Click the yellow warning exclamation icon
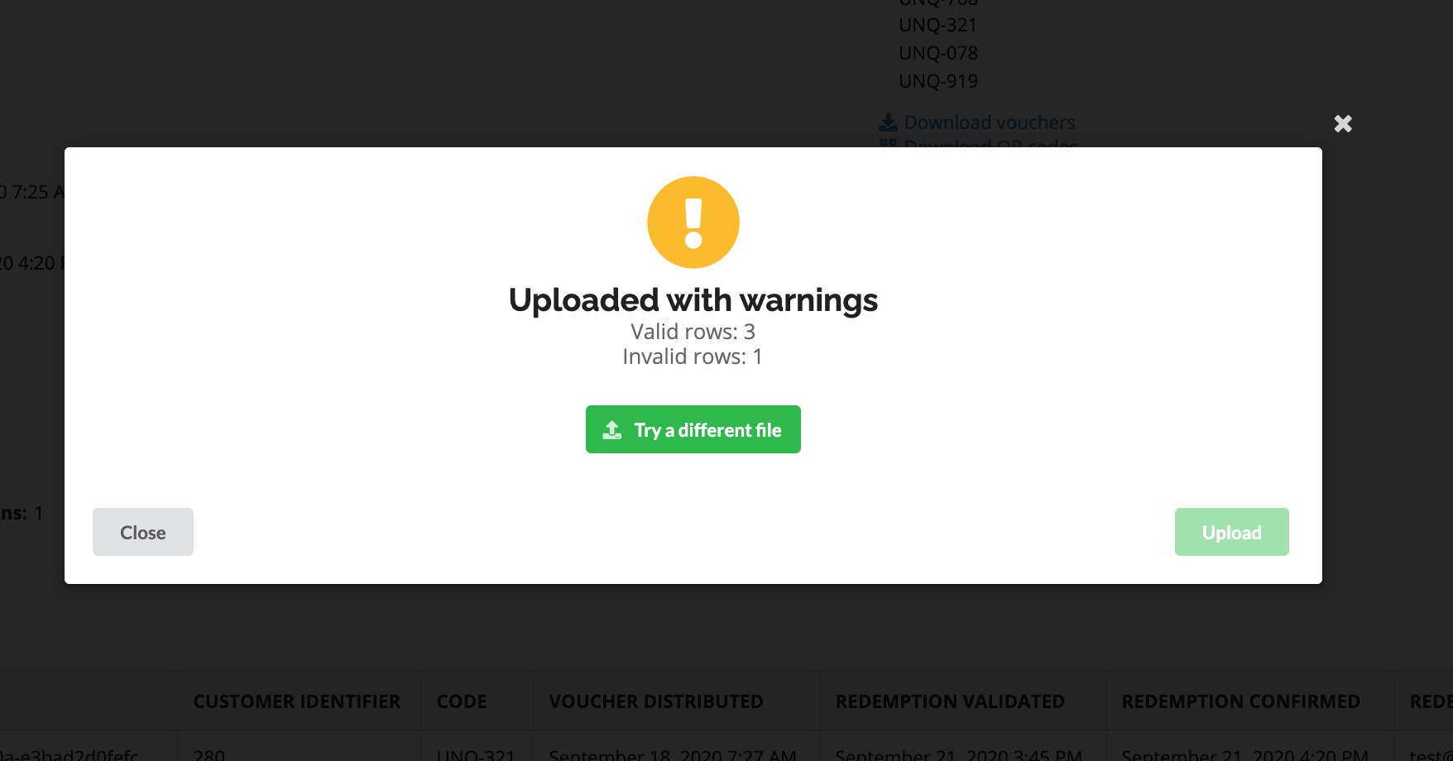The width and height of the screenshot is (1453, 761). point(693,223)
